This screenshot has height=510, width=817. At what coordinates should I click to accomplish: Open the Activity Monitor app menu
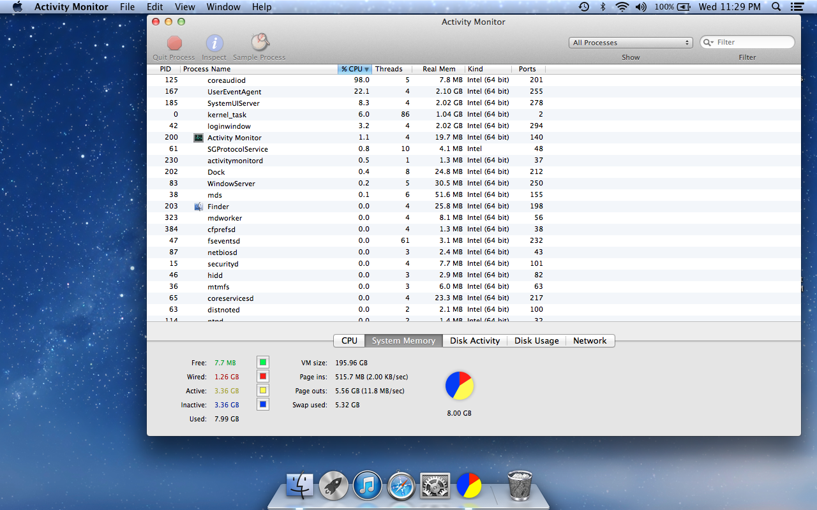pyautogui.click(x=71, y=7)
